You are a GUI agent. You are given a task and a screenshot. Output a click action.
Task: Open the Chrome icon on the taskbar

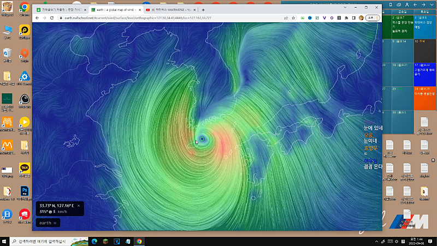(139, 241)
